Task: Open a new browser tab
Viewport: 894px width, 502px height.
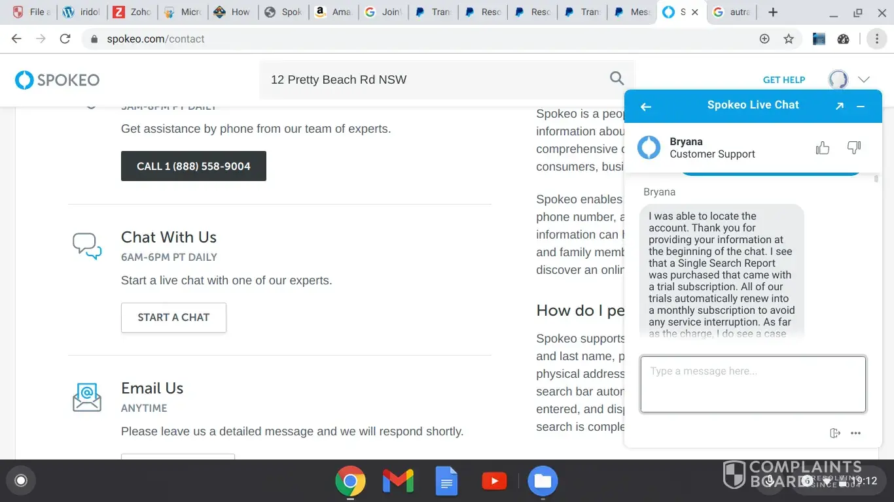Action: pyautogui.click(x=773, y=12)
